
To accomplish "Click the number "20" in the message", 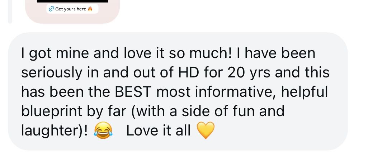I will 236,72.
